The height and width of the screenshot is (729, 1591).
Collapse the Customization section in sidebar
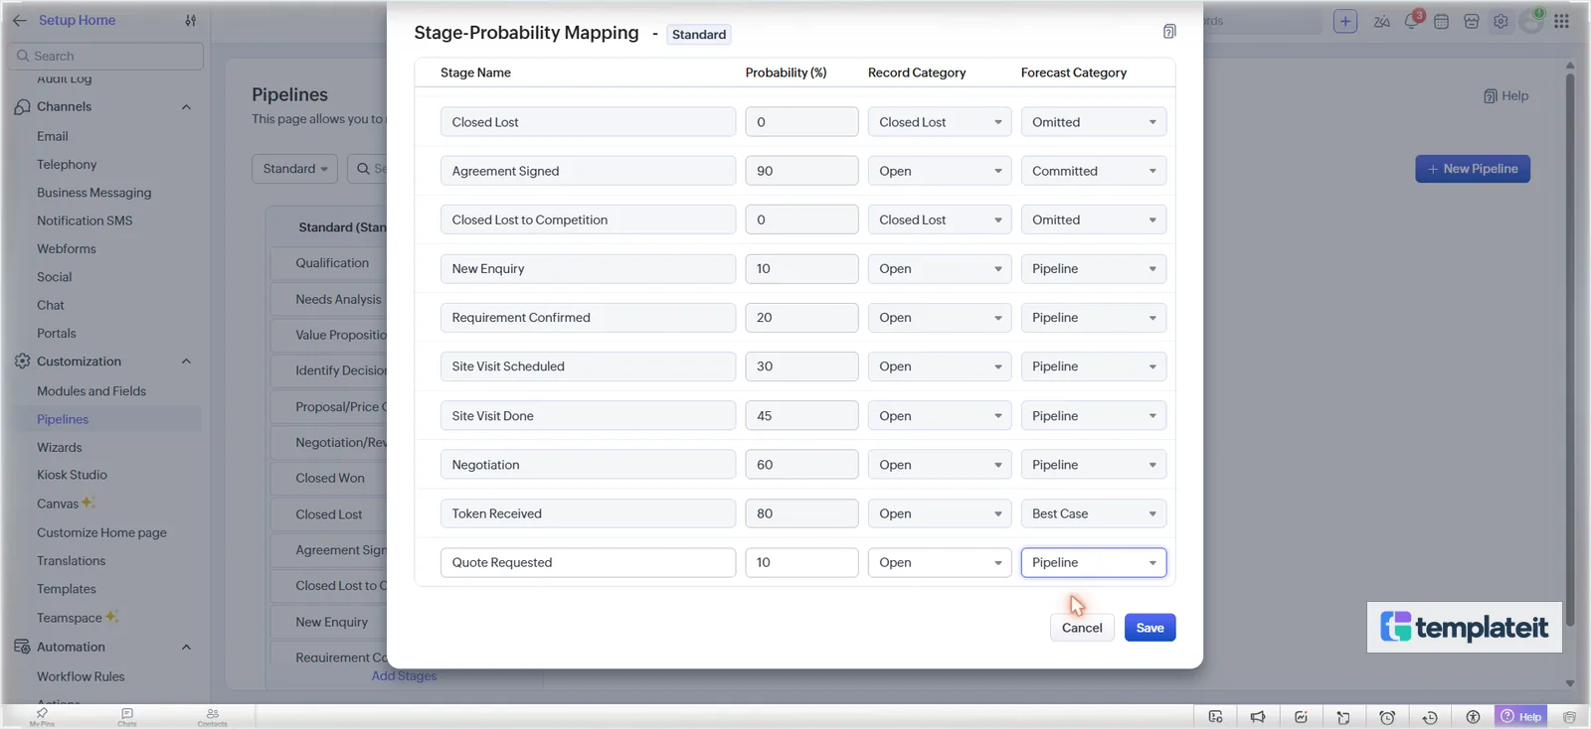click(186, 362)
